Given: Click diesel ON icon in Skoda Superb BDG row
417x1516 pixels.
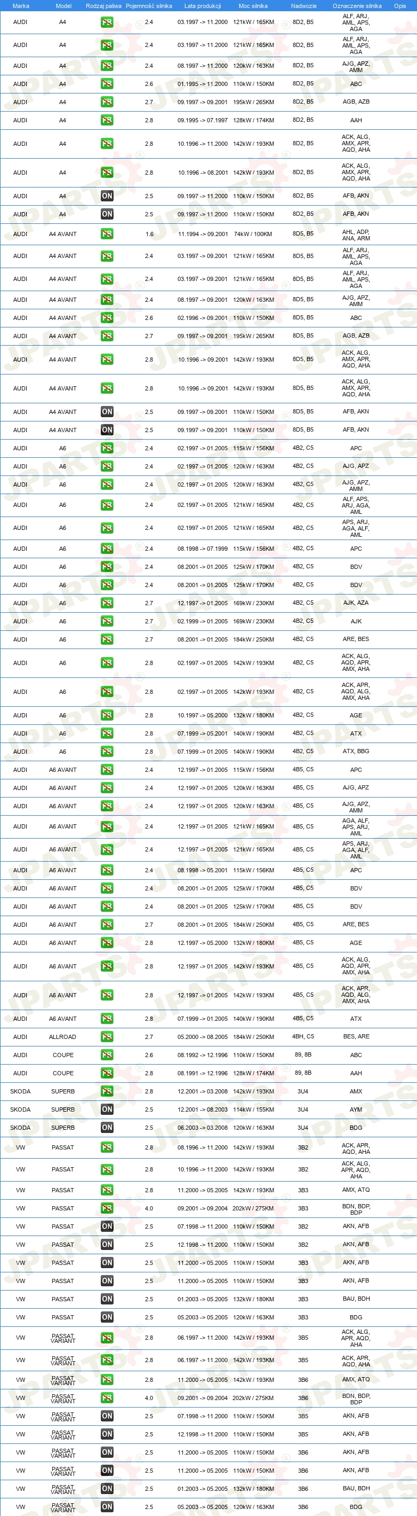Looking at the screenshot, I should [107, 1128].
